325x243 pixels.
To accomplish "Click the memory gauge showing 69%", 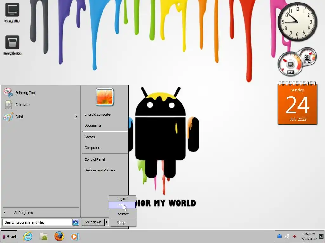I will point(308,57).
